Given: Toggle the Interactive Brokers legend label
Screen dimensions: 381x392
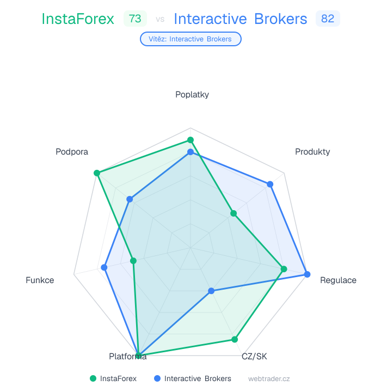Looking at the screenshot, I should 198,378.
